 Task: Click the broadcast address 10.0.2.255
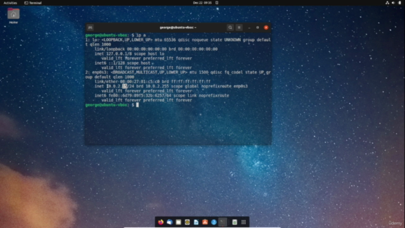157,86
